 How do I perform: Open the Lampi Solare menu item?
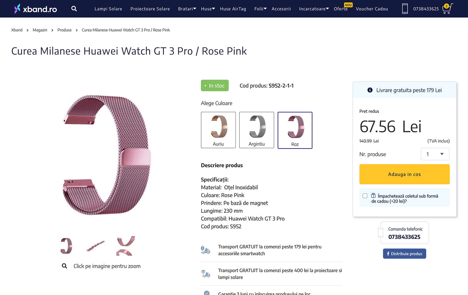point(108,9)
